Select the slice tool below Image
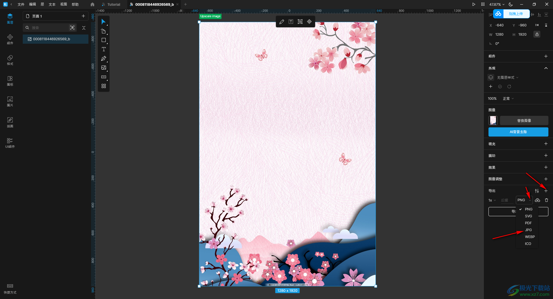Image resolution: width=553 pixels, height=299 pixels. pyautogui.click(x=104, y=77)
